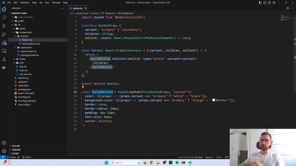Open the Search view in activity bar
The image size is (296, 166).
[4, 18]
